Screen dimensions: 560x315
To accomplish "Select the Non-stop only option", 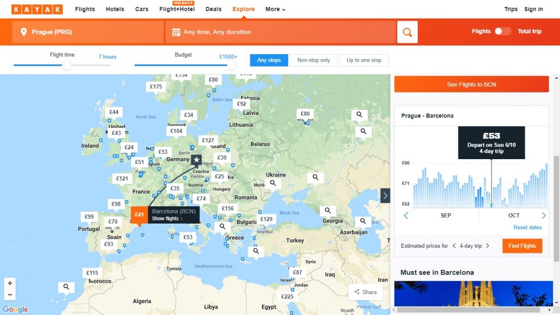I will [313, 60].
